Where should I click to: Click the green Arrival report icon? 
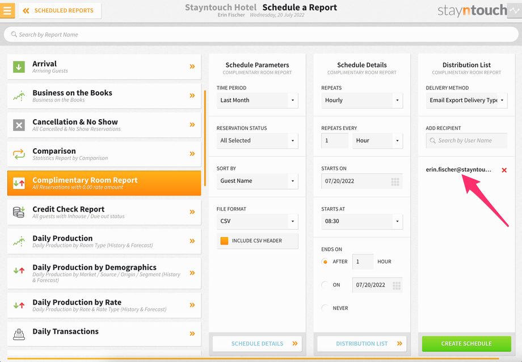tap(19, 66)
